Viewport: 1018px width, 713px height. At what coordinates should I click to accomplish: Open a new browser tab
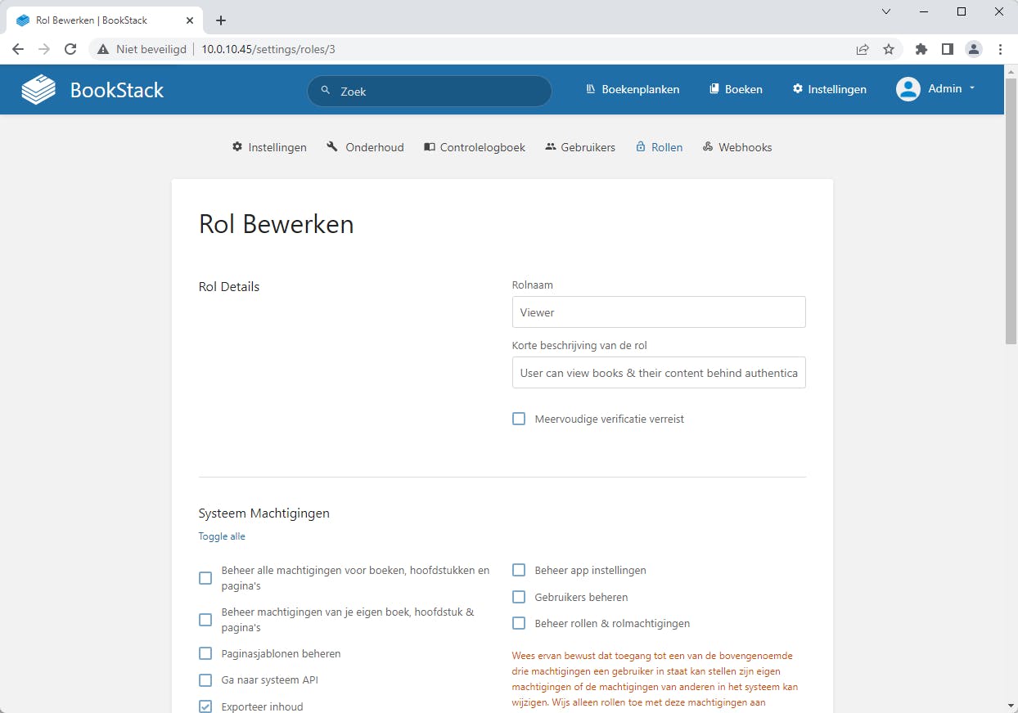pos(220,20)
